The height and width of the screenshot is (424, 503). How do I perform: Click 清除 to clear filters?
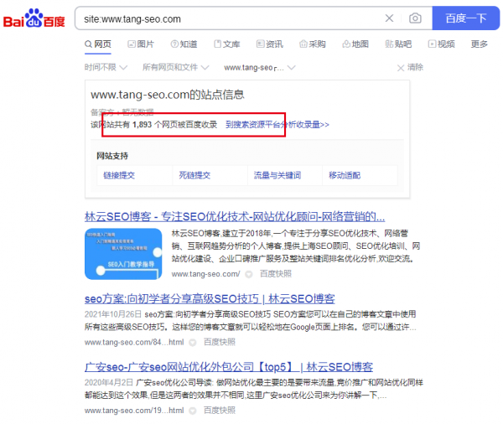coord(410,67)
